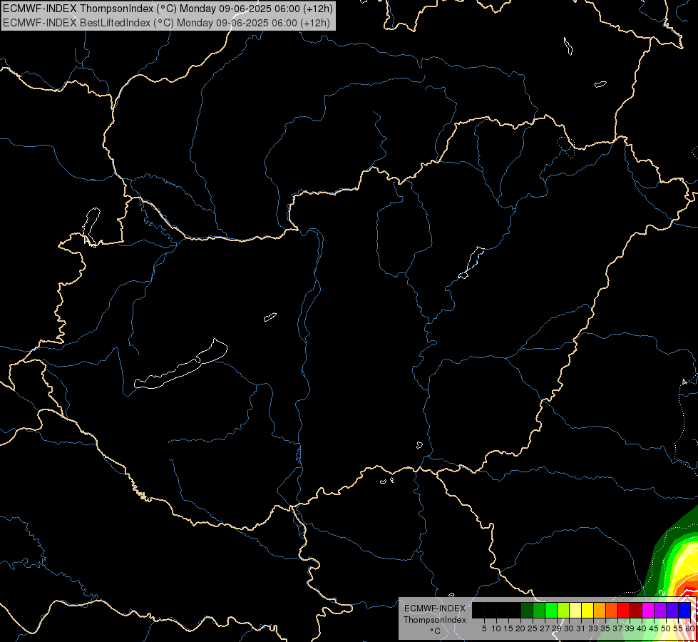This screenshot has width=698, height=642.
Task: Select the medium green 25–27 legend swatch
Action: click(539, 611)
